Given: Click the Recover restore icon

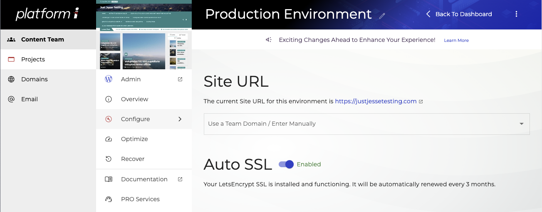Looking at the screenshot, I should 109,159.
